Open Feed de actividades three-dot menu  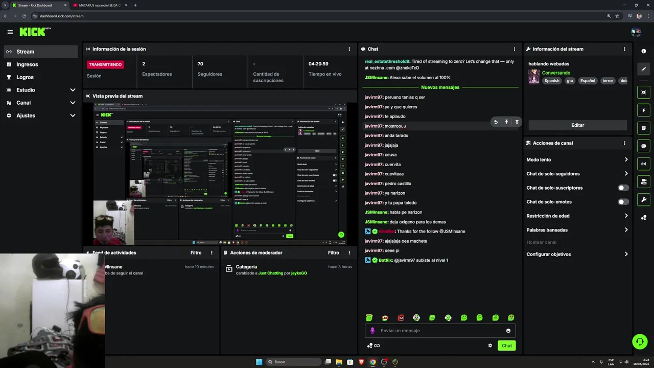[212, 252]
